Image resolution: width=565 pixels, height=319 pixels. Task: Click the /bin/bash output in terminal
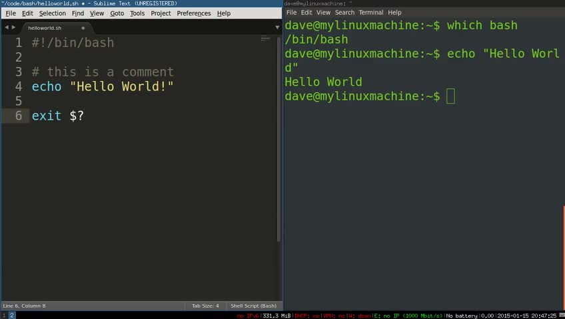click(x=316, y=39)
